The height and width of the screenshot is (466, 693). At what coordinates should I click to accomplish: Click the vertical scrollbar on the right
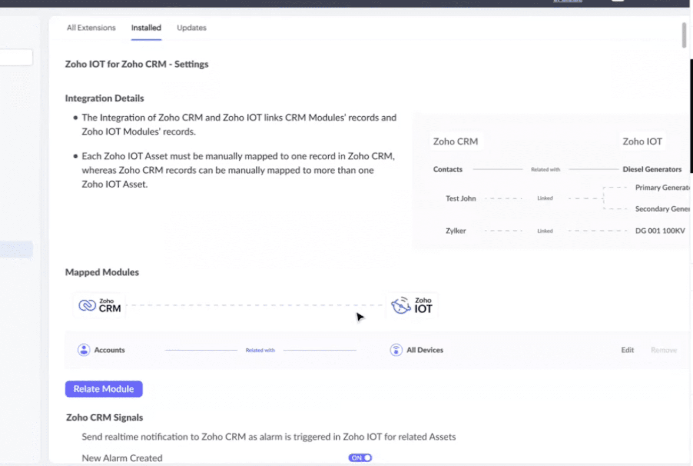[x=684, y=35]
